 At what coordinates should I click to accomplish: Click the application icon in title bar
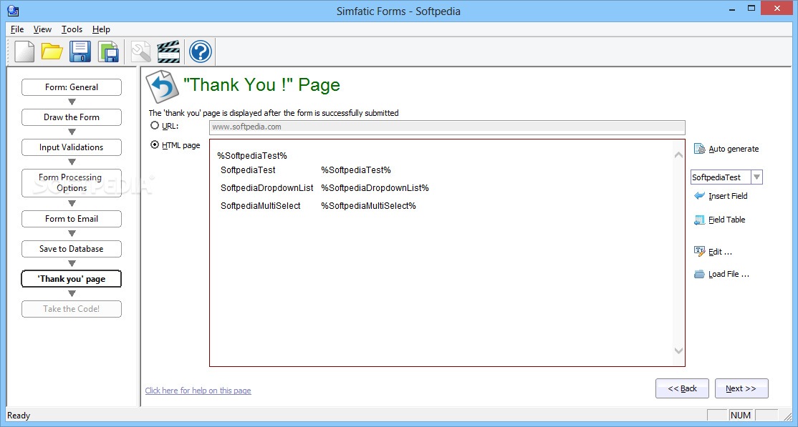[13, 11]
